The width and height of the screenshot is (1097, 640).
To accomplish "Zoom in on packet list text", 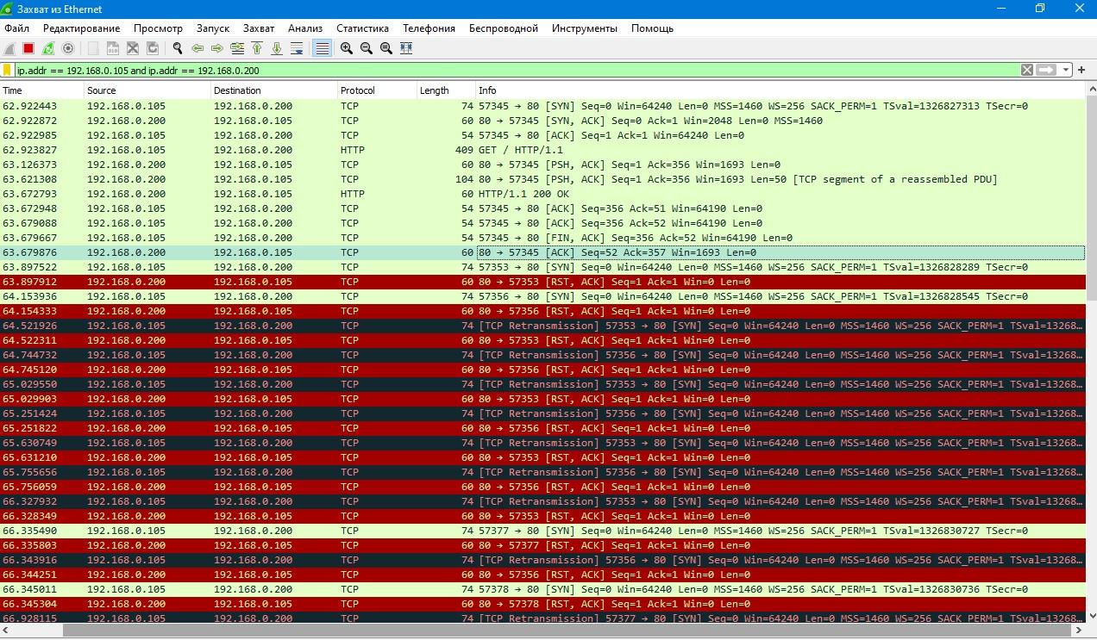I will pos(347,49).
